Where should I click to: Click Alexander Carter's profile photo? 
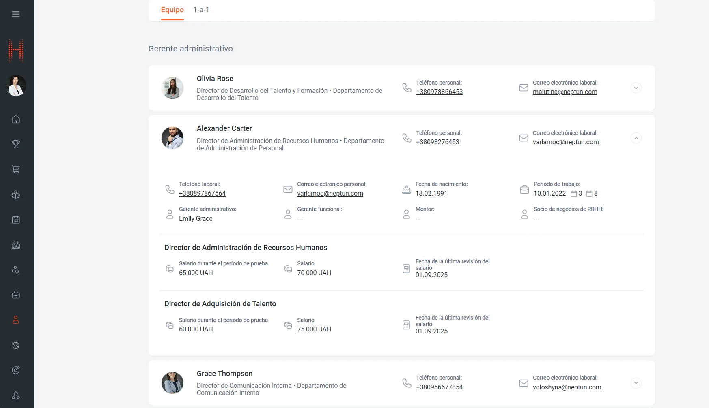click(172, 138)
